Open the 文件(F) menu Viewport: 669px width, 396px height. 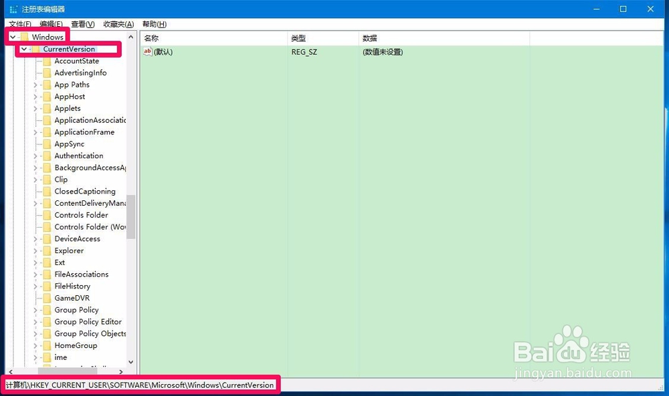coord(20,24)
